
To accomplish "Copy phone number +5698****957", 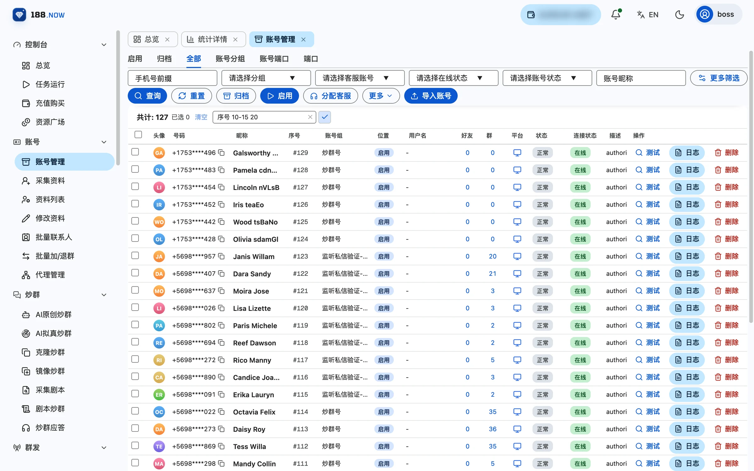I will click(221, 256).
